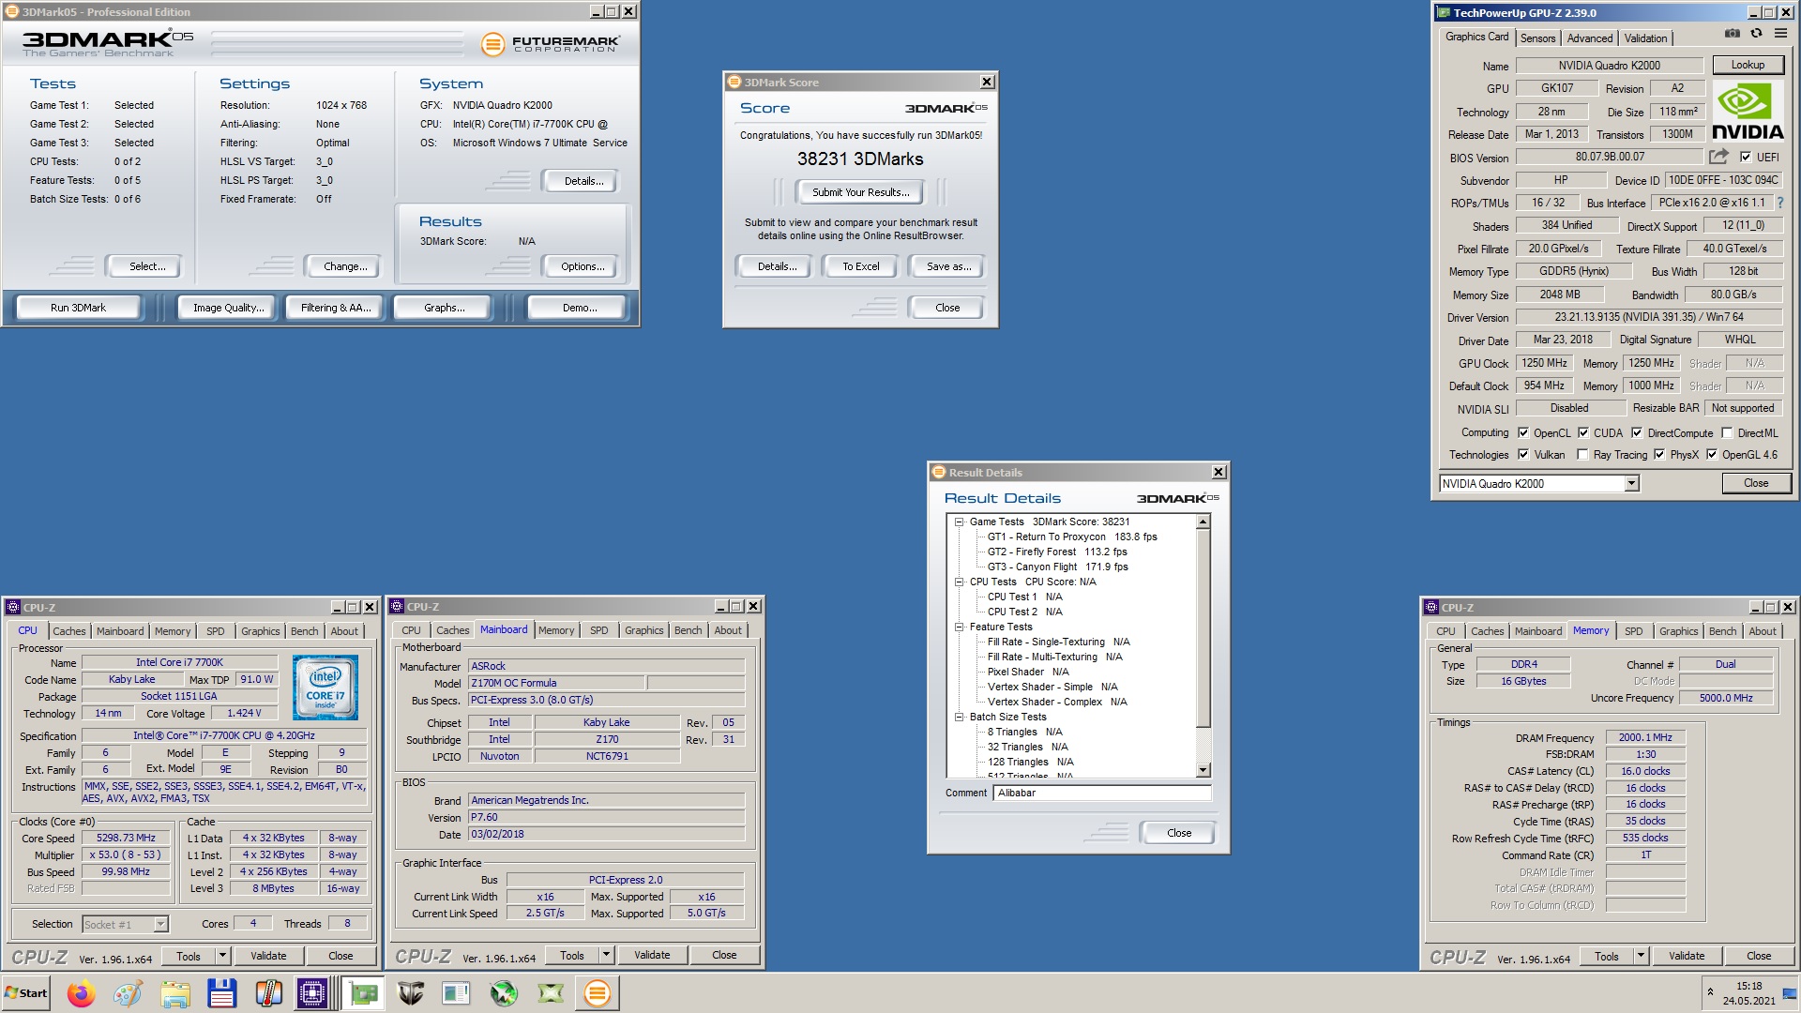Image resolution: width=1801 pixels, height=1013 pixels.
Task: Click the green X DirectX taskbar icon
Action: 551,993
